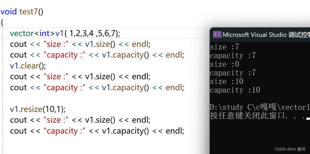Click 'void test7()' function declaration

tap(22, 12)
